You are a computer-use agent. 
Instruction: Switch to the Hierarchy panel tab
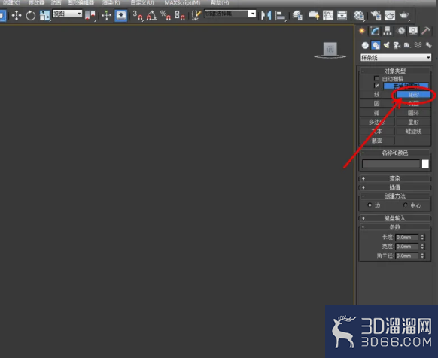coord(388,31)
